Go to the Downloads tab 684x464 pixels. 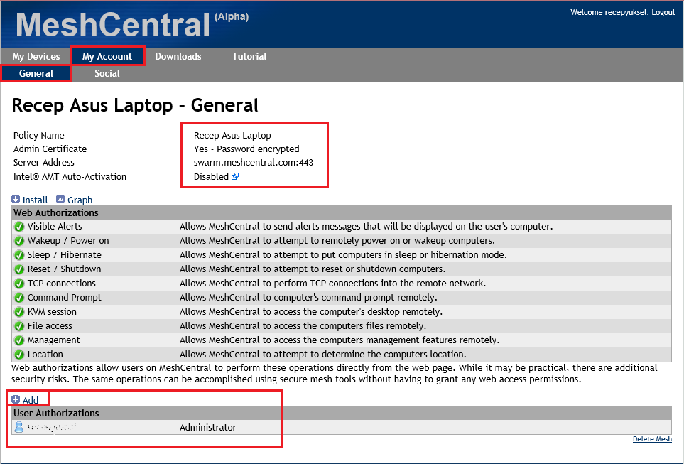[178, 56]
